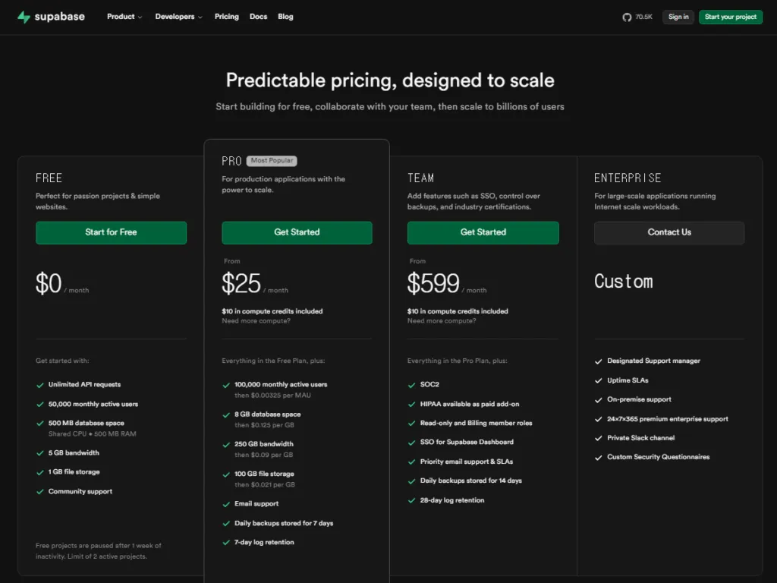Click the Most Popular badge on Pro
This screenshot has width=777, height=583.
tap(272, 161)
